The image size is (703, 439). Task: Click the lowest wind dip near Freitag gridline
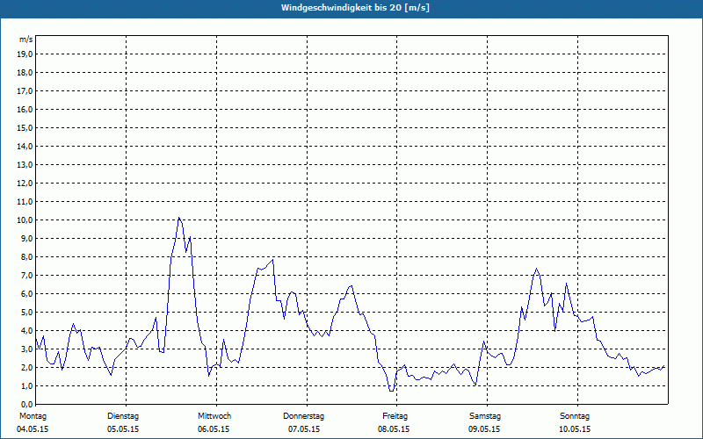coord(391,391)
